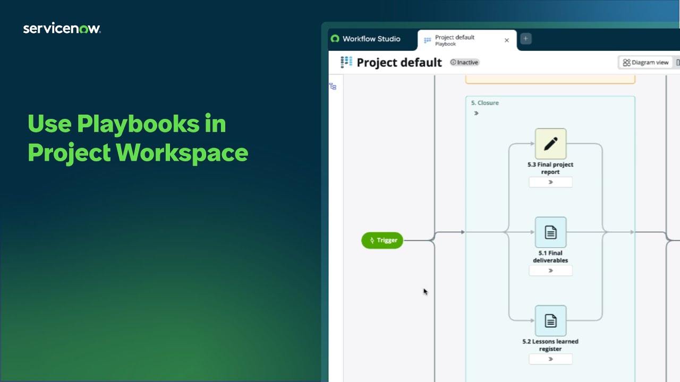Expand the 5. Closure stage chevron

click(477, 113)
